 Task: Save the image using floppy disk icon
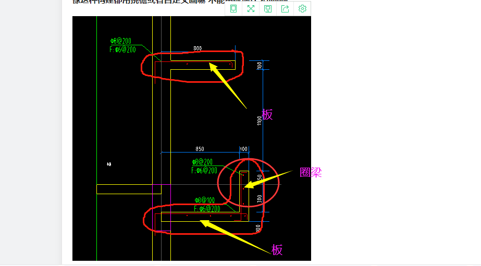click(x=268, y=8)
